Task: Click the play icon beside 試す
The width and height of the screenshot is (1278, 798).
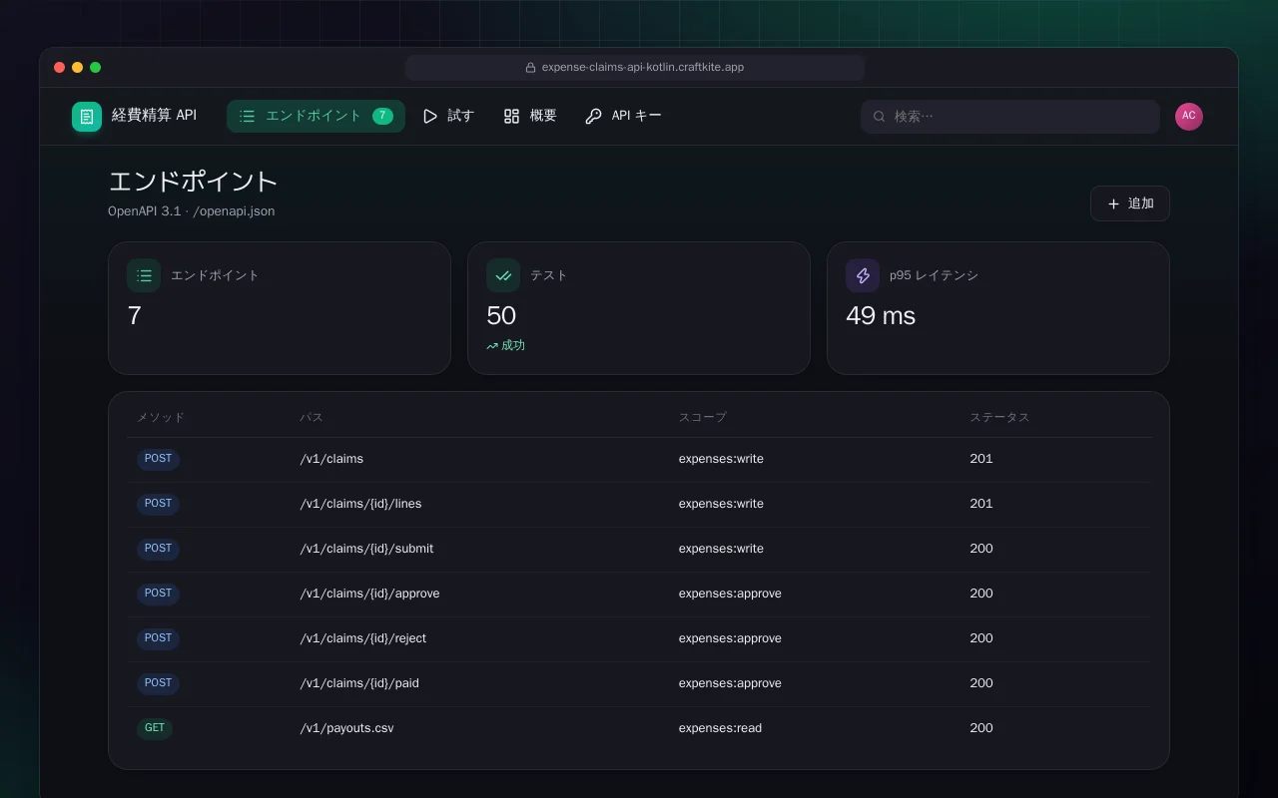Action: point(430,117)
